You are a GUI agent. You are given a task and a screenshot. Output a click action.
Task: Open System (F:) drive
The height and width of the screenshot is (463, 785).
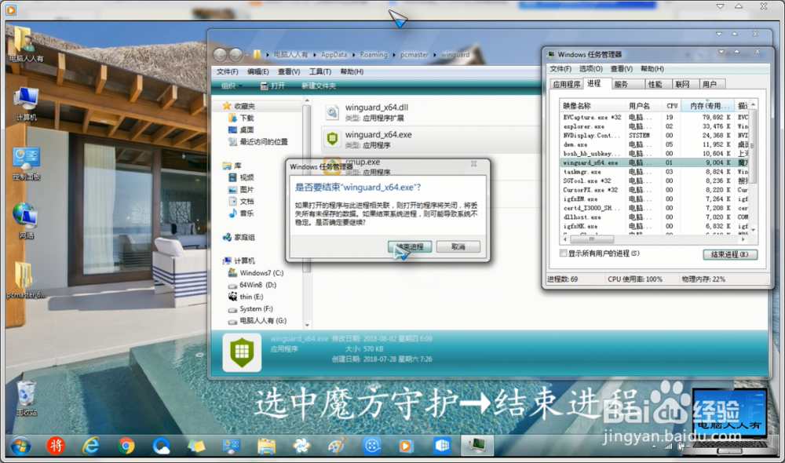(251, 309)
